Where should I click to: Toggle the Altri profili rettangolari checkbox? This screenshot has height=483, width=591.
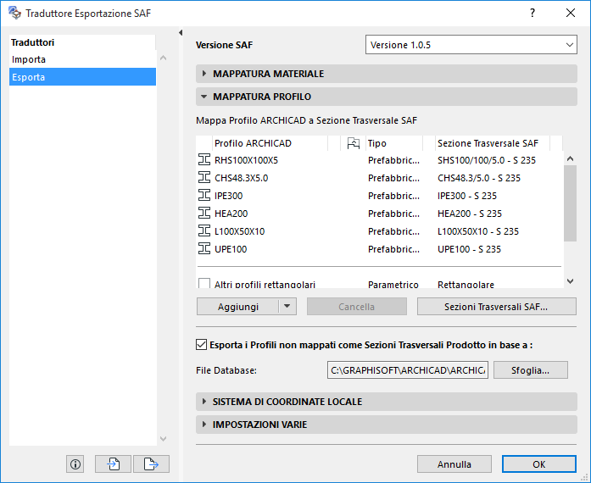point(204,285)
